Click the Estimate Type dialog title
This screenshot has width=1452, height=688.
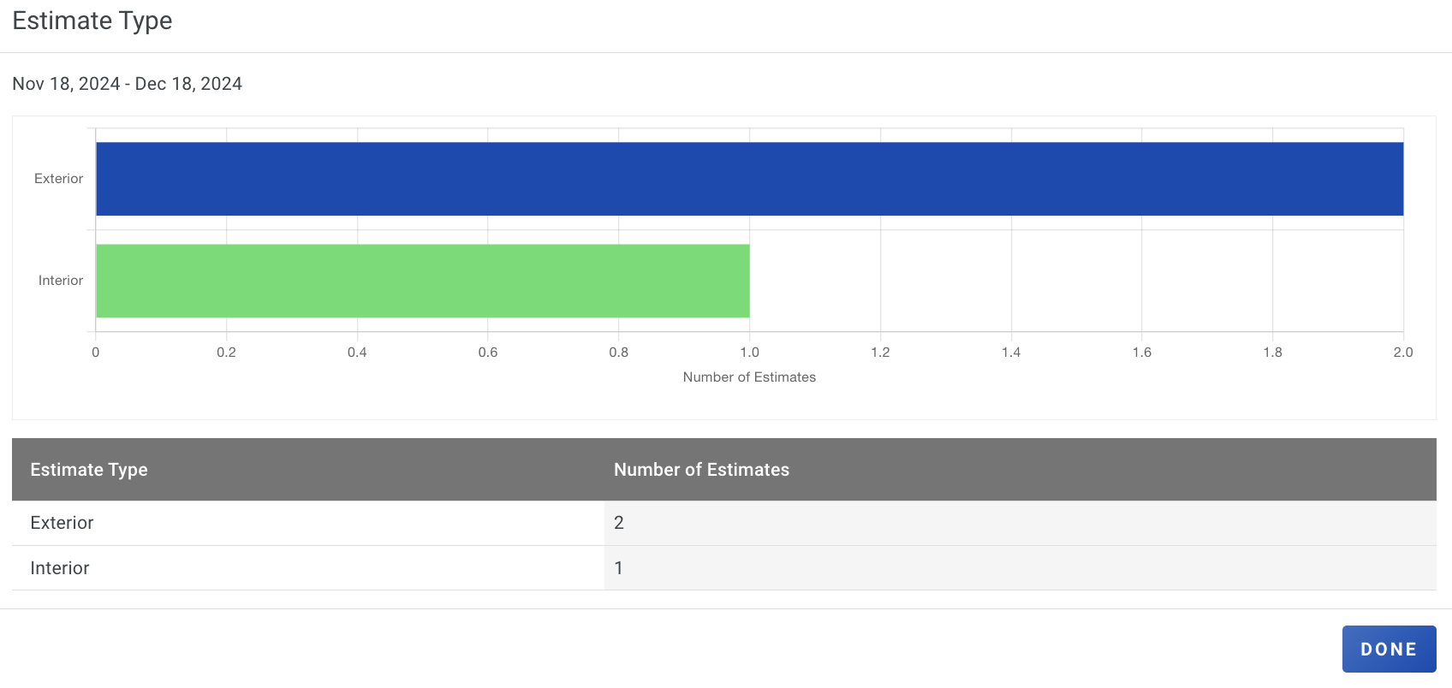[x=92, y=21]
